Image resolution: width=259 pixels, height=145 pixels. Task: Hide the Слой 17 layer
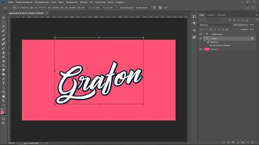(201, 49)
